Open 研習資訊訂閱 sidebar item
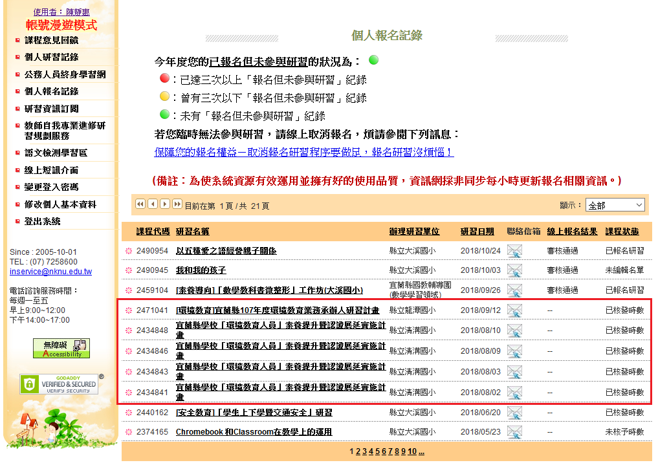Viewport: 658px width, 465px height. (x=51, y=109)
